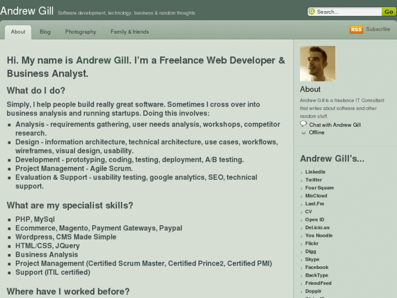
Task: Click Andrew Gill link in heading
Action: point(103,60)
